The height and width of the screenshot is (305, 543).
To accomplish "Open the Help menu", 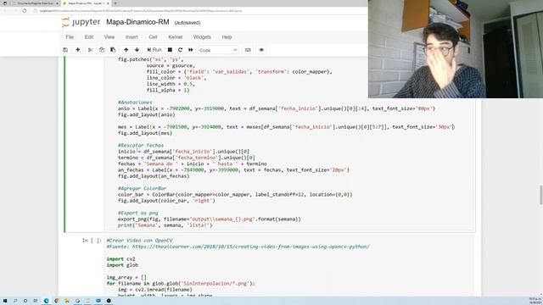I will (x=227, y=37).
